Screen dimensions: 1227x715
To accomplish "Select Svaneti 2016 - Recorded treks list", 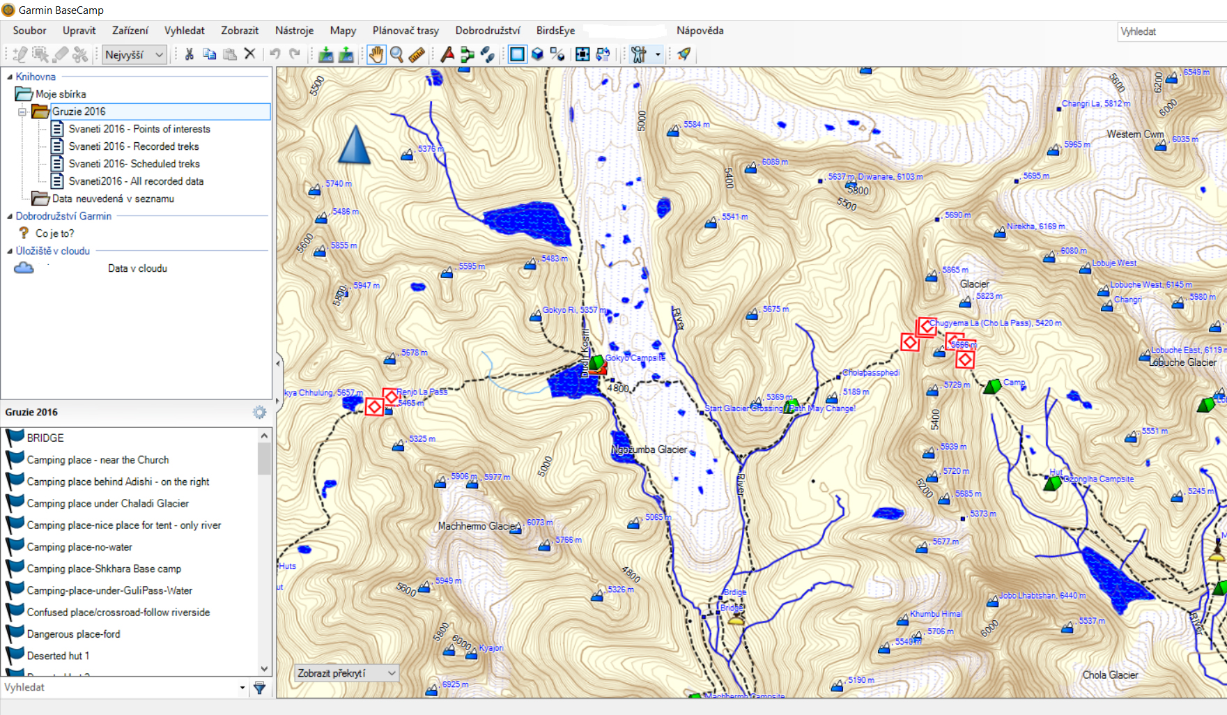I will click(x=134, y=146).
